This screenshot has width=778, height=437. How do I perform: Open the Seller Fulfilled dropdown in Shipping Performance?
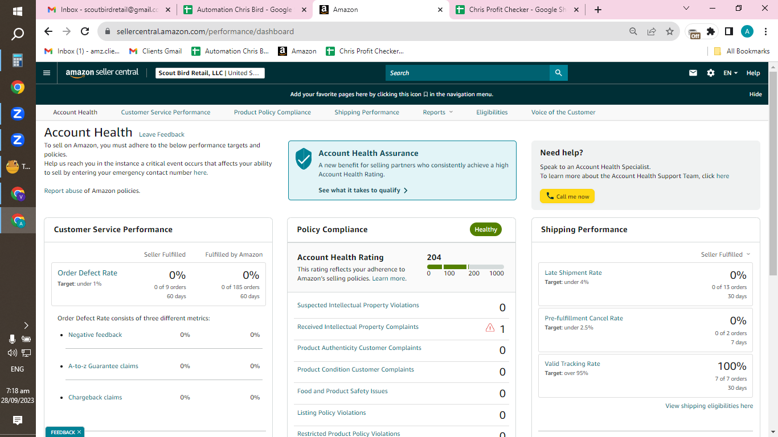[x=726, y=254]
